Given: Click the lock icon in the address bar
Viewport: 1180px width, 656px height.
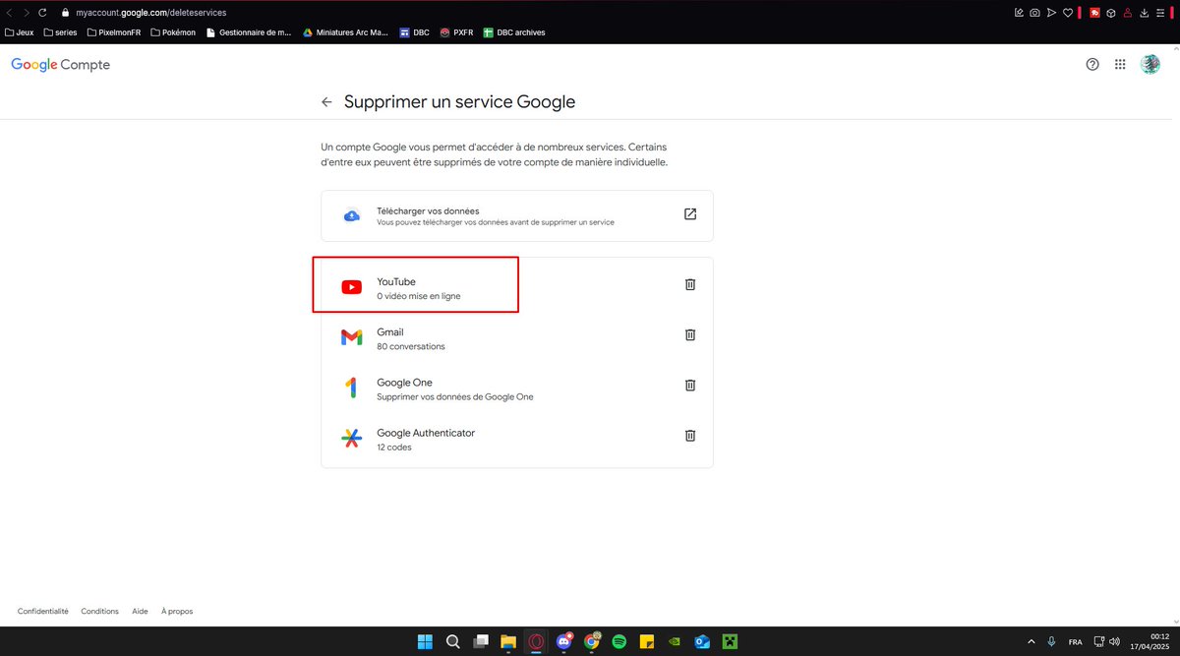Looking at the screenshot, I should coord(65,13).
